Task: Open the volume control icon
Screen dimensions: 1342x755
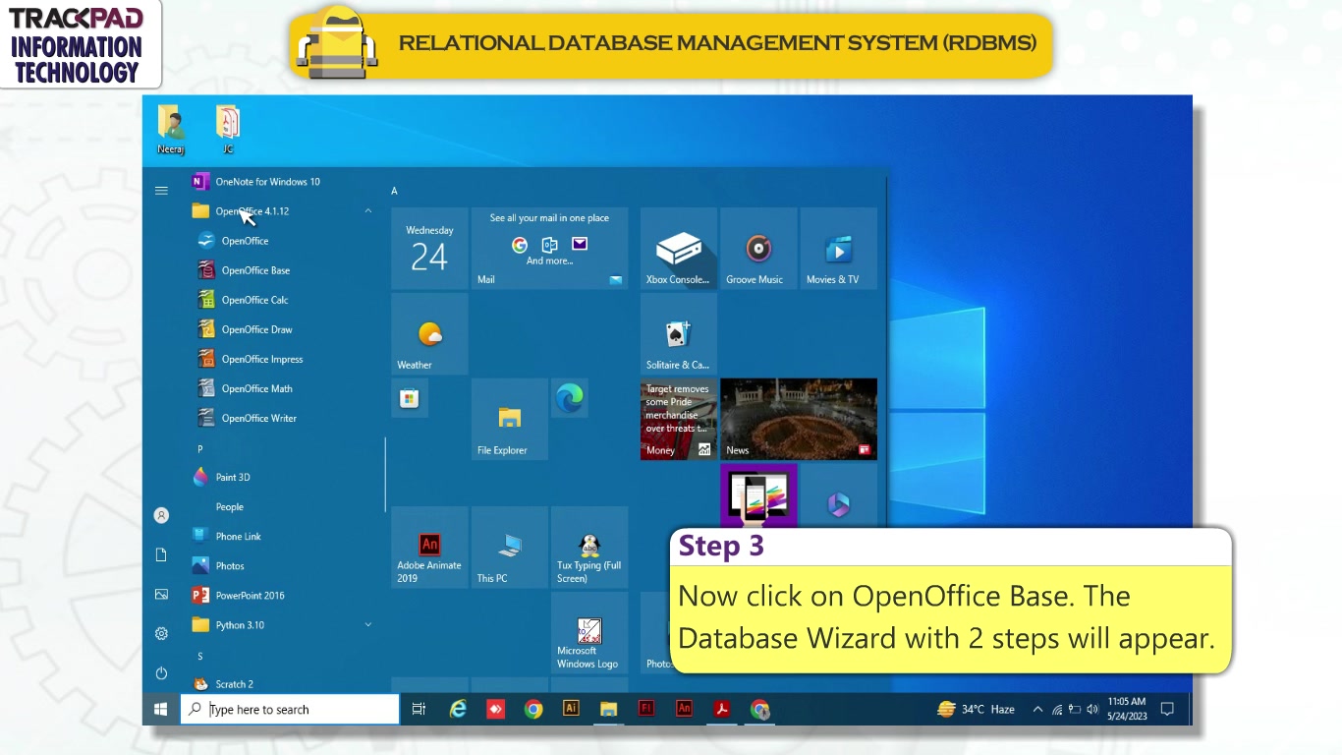Action: pyautogui.click(x=1092, y=709)
